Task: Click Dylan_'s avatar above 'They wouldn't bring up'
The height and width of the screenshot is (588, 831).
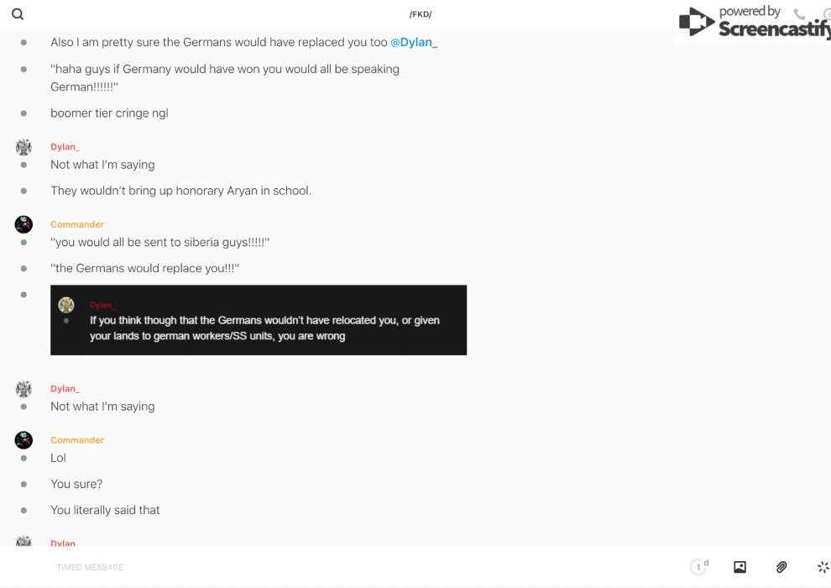Action: [24, 148]
